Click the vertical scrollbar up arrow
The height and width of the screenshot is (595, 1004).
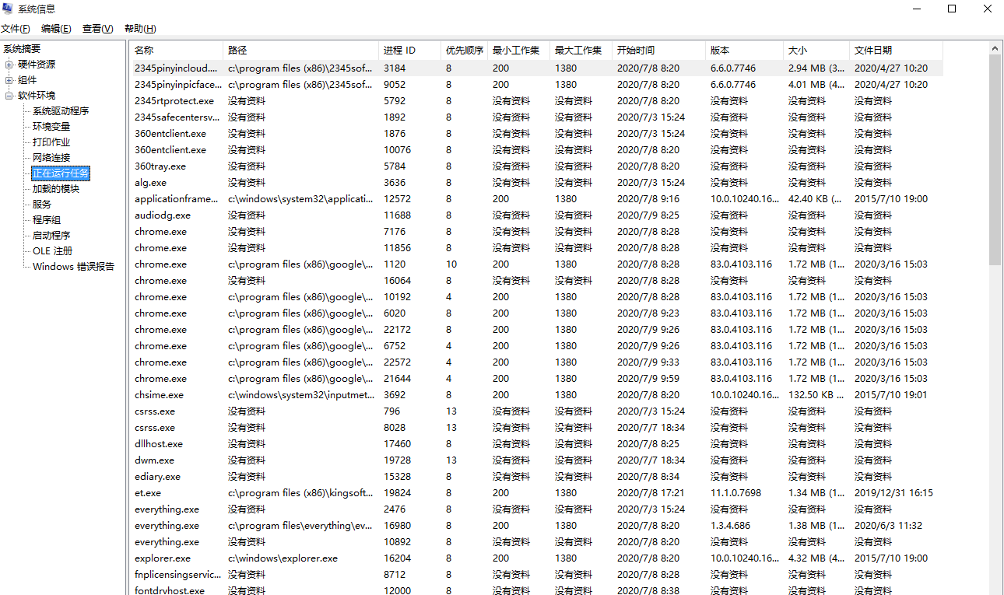(x=995, y=48)
